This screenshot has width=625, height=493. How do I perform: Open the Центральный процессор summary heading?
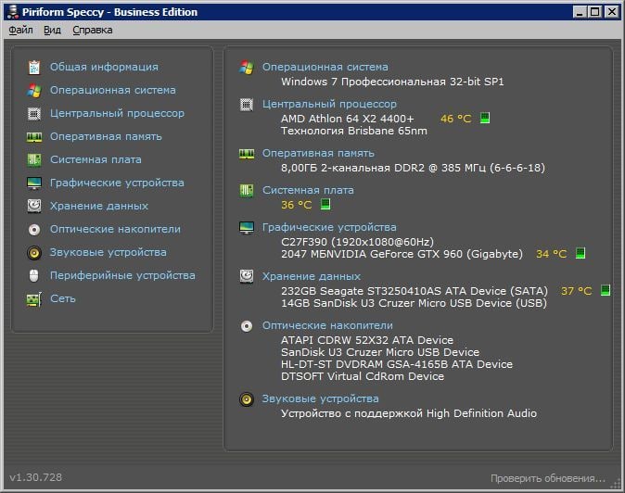click(329, 104)
